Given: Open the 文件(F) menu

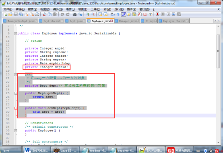Looking at the screenshot, I should point(8,9).
